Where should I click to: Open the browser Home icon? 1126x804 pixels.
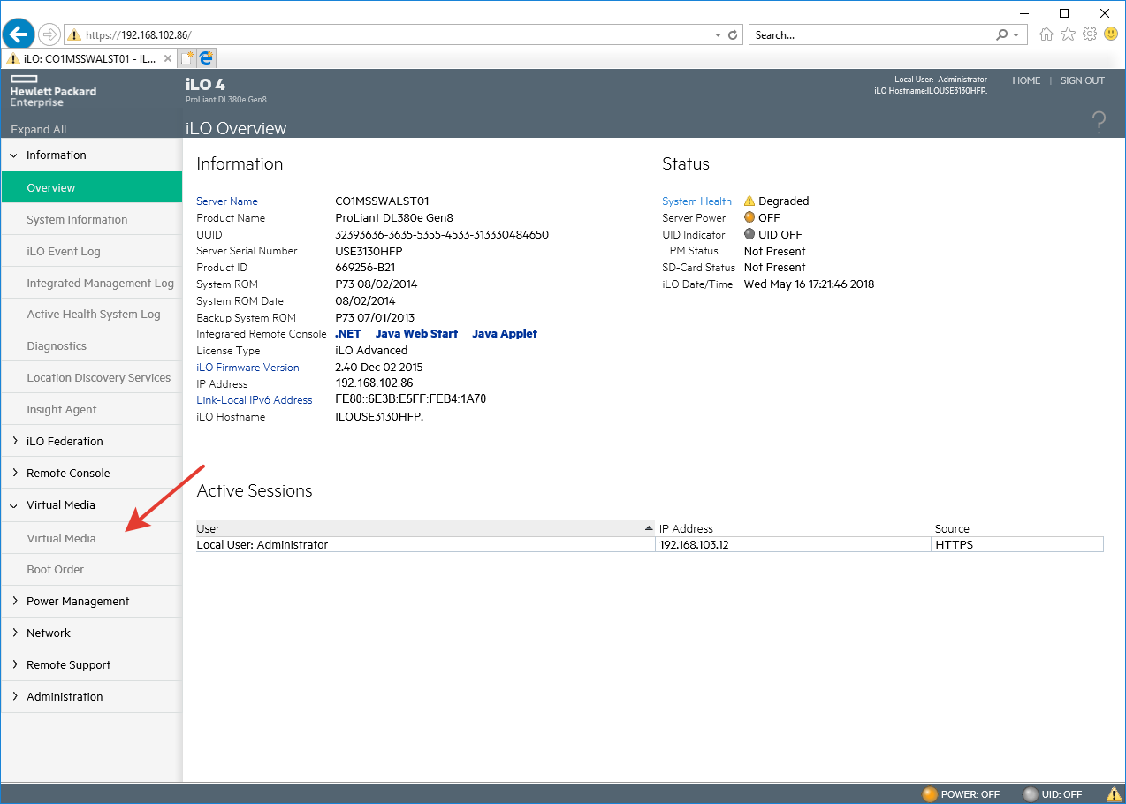coord(1046,34)
